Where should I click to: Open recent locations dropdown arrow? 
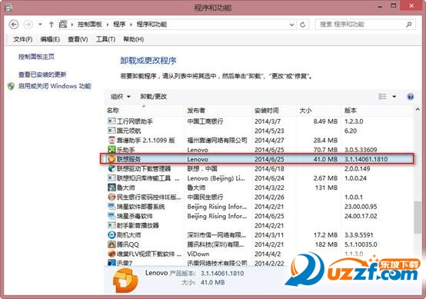(x=40, y=25)
